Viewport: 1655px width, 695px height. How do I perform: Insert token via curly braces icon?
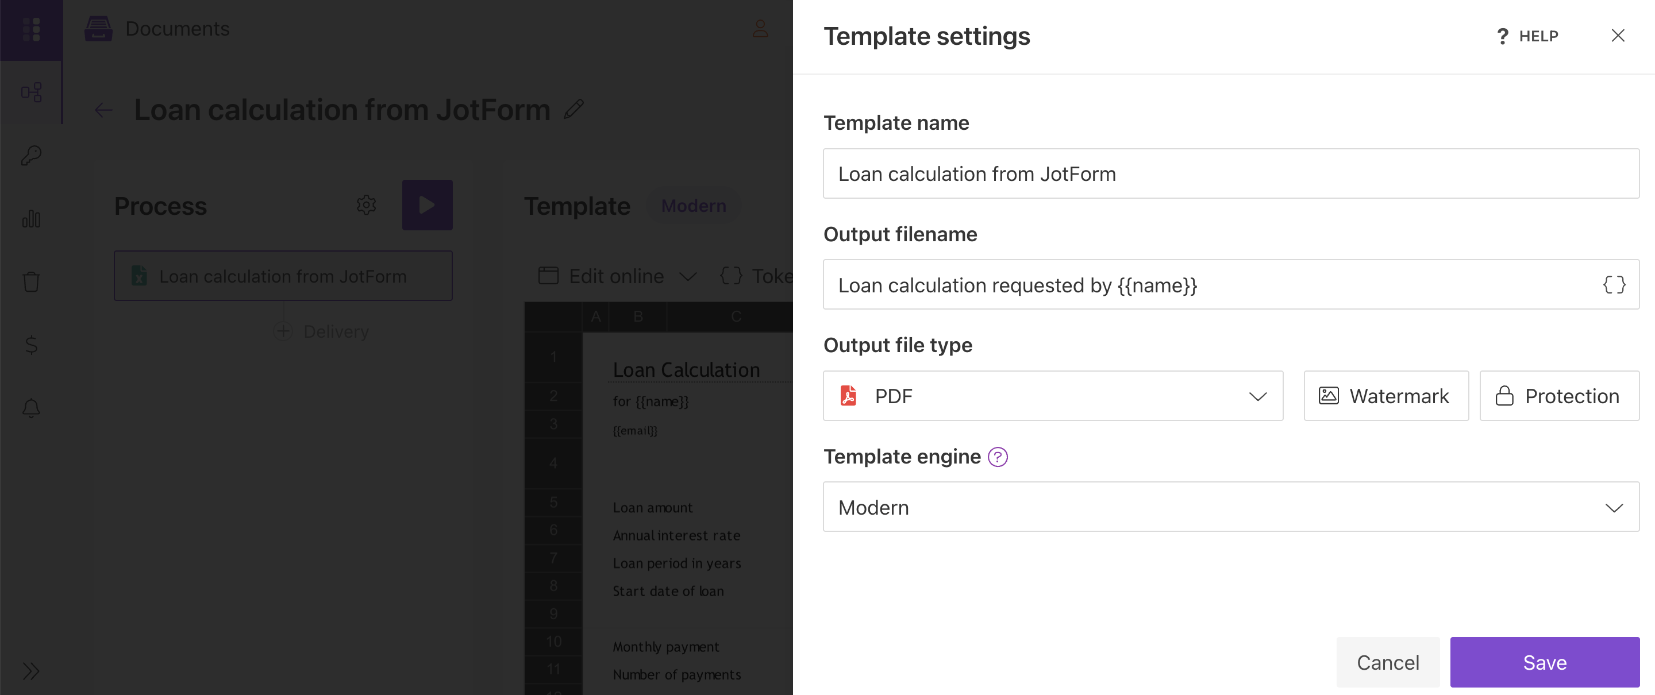point(1614,285)
